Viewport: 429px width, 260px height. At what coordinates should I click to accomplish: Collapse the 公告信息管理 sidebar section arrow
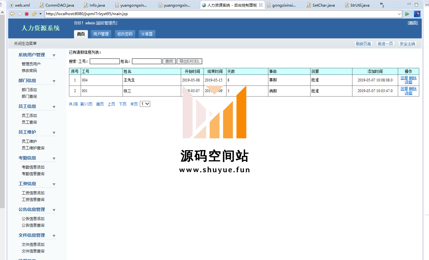coord(54,210)
